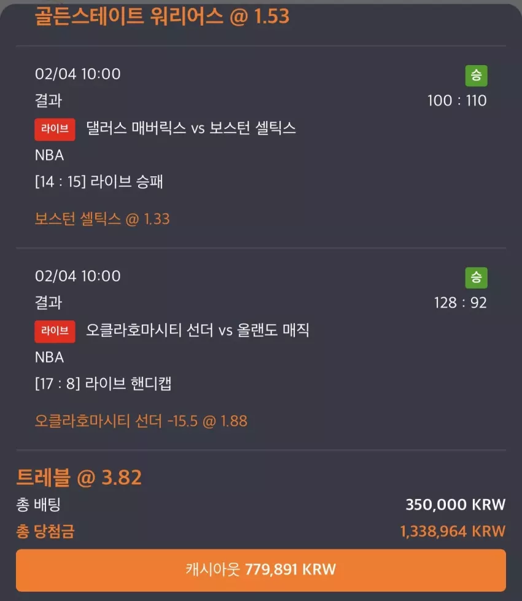This screenshot has height=601, width=522.
Task: Select the 오클라호마시티 선더 -15.5 @ 1.88 pick
Action: click(x=141, y=421)
